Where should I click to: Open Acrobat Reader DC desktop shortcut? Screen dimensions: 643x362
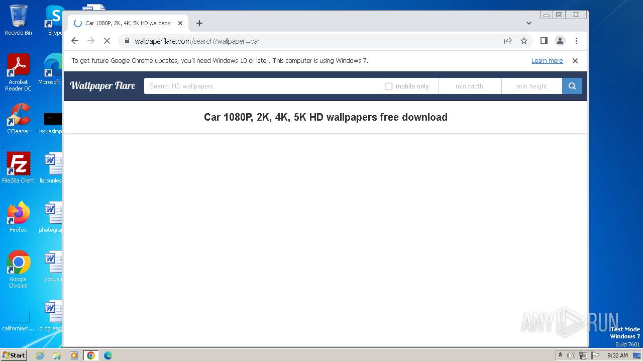point(18,72)
